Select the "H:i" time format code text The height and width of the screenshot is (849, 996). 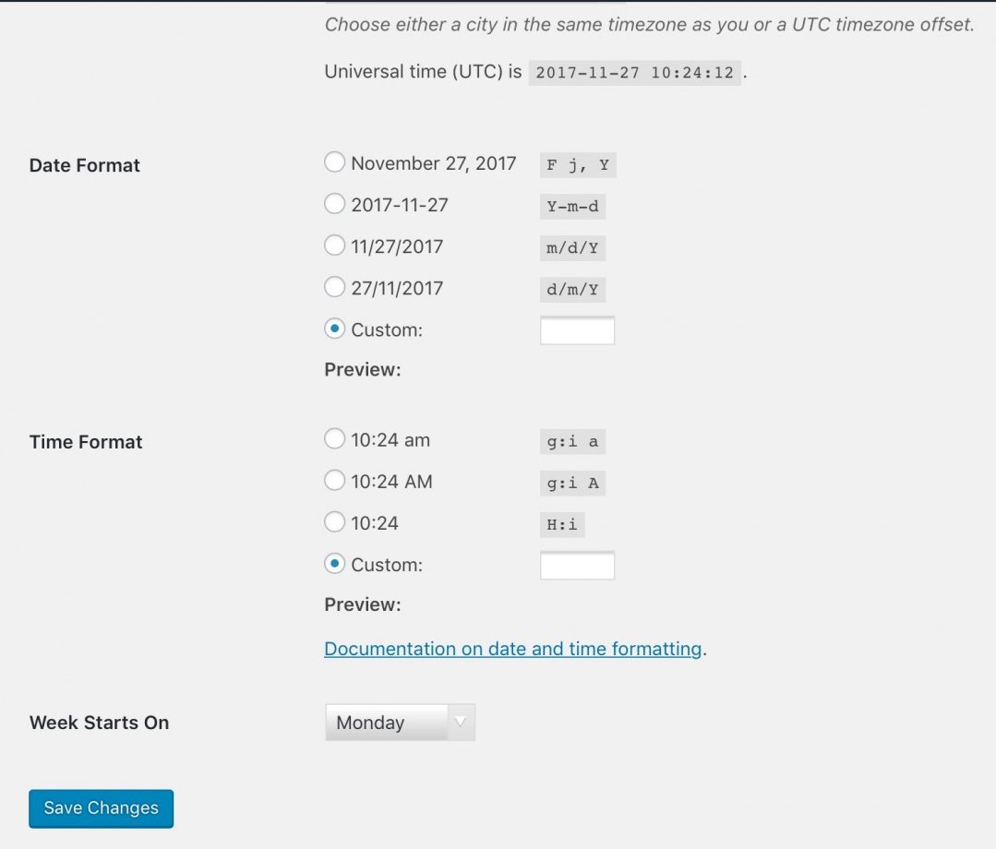coord(563,523)
